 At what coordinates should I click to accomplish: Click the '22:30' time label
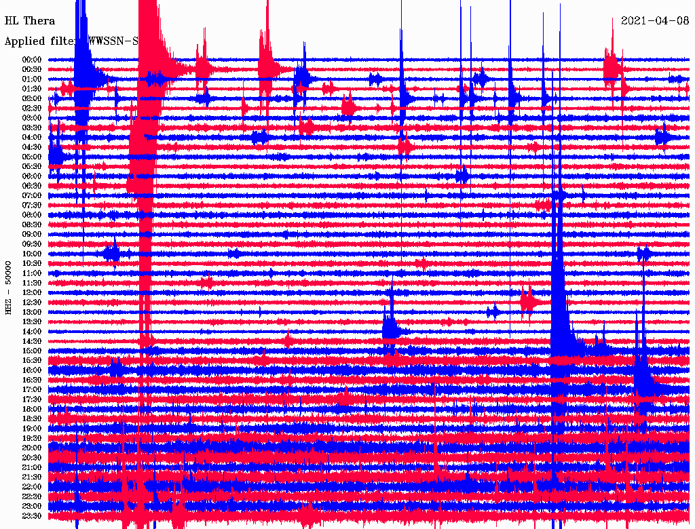[x=32, y=496]
